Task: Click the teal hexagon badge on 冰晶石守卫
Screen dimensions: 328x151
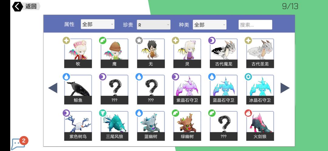Action: (248, 77)
